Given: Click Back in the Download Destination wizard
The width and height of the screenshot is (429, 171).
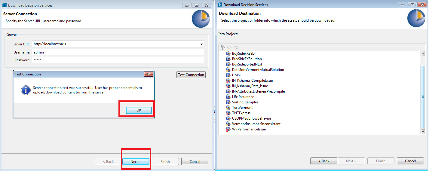Looking at the screenshot, I should pos(324,161).
